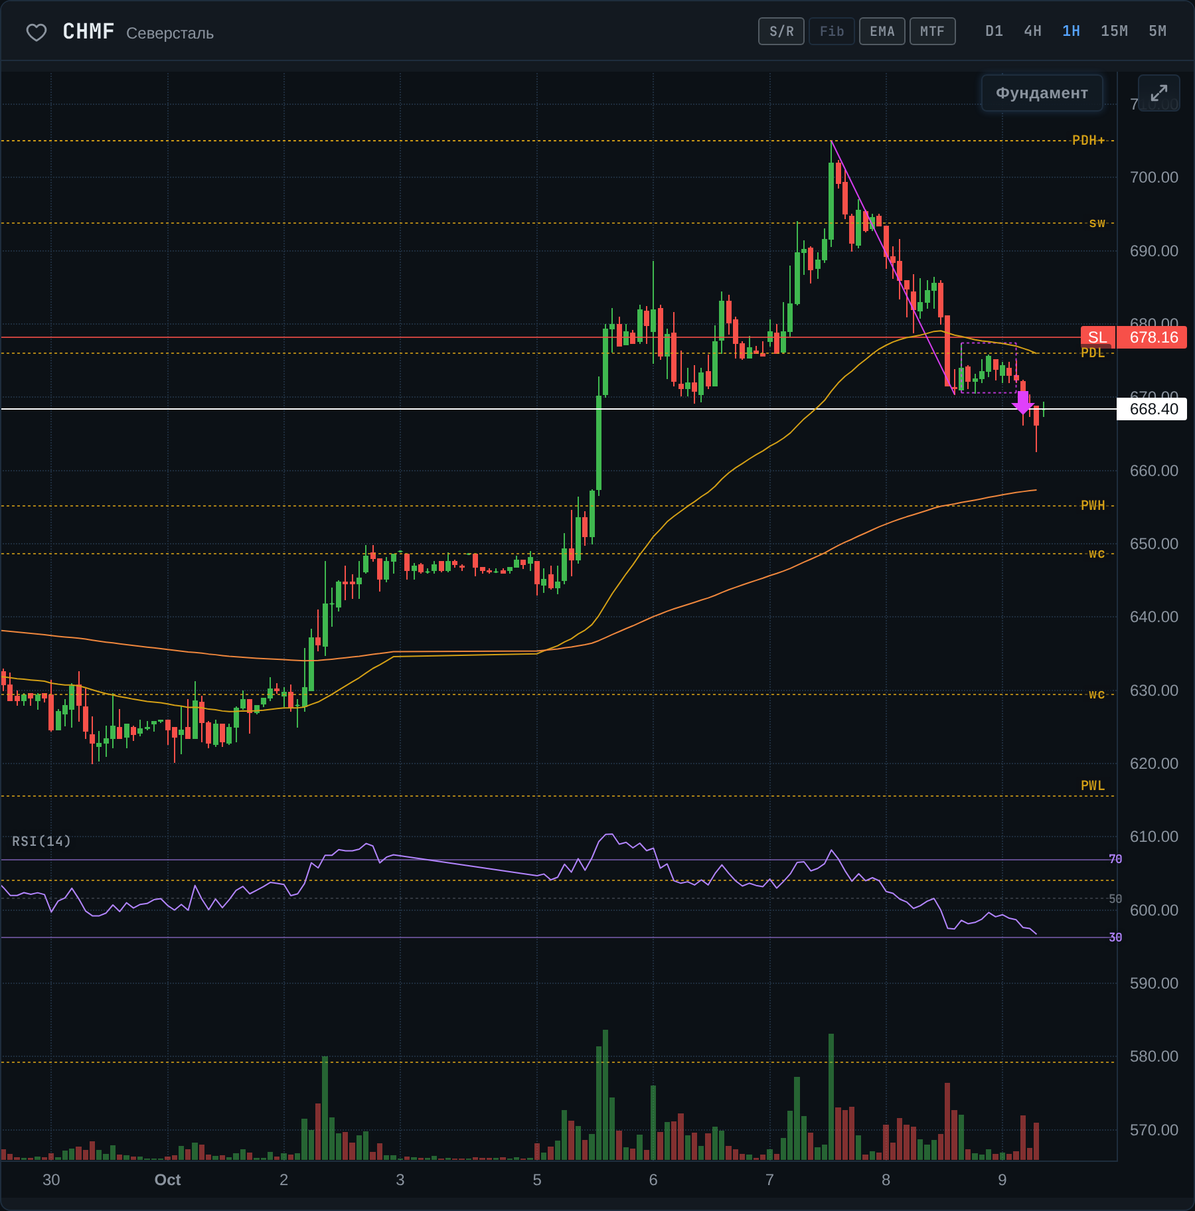The width and height of the screenshot is (1195, 1211).
Task: Toggle the Fib overlay
Action: click(x=832, y=31)
